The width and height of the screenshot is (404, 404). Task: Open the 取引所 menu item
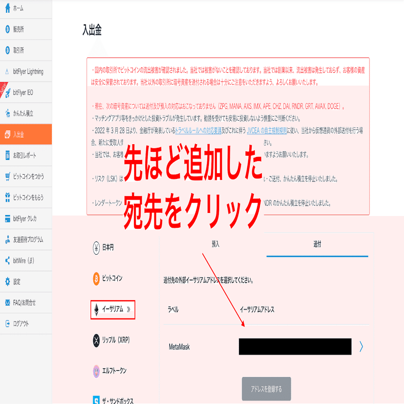pyautogui.click(x=26, y=50)
